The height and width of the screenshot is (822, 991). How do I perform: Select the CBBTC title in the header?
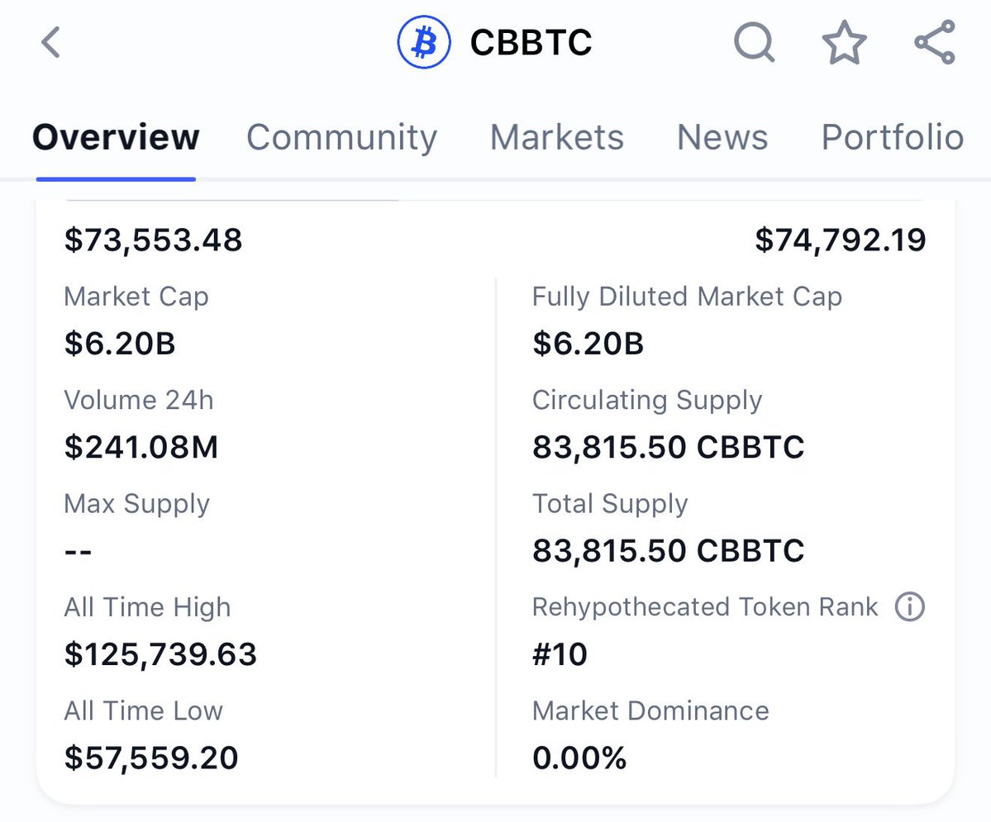[530, 41]
